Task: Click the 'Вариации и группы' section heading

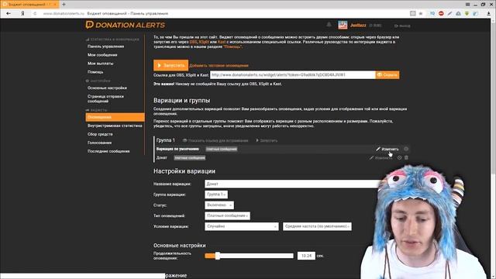Action: tap(181, 100)
